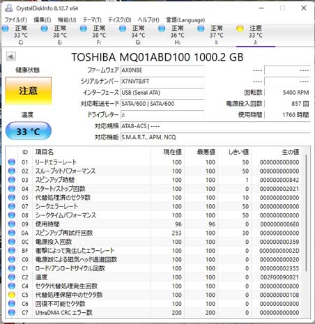Open the 編集(E) menu

pos(43,20)
